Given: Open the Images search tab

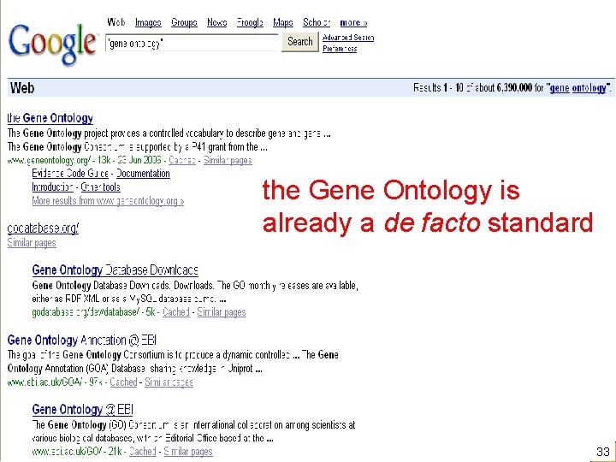Looking at the screenshot, I should point(148,23).
